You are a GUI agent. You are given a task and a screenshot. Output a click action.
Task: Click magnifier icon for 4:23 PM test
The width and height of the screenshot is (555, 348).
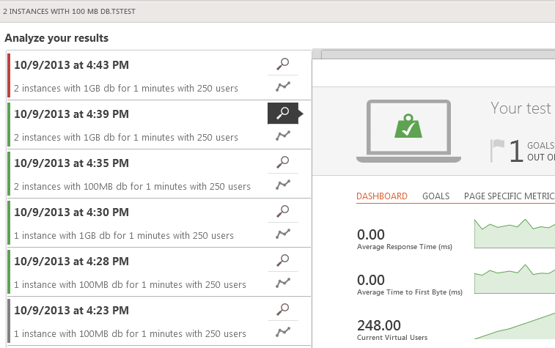pyautogui.click(x=283, y=310)
